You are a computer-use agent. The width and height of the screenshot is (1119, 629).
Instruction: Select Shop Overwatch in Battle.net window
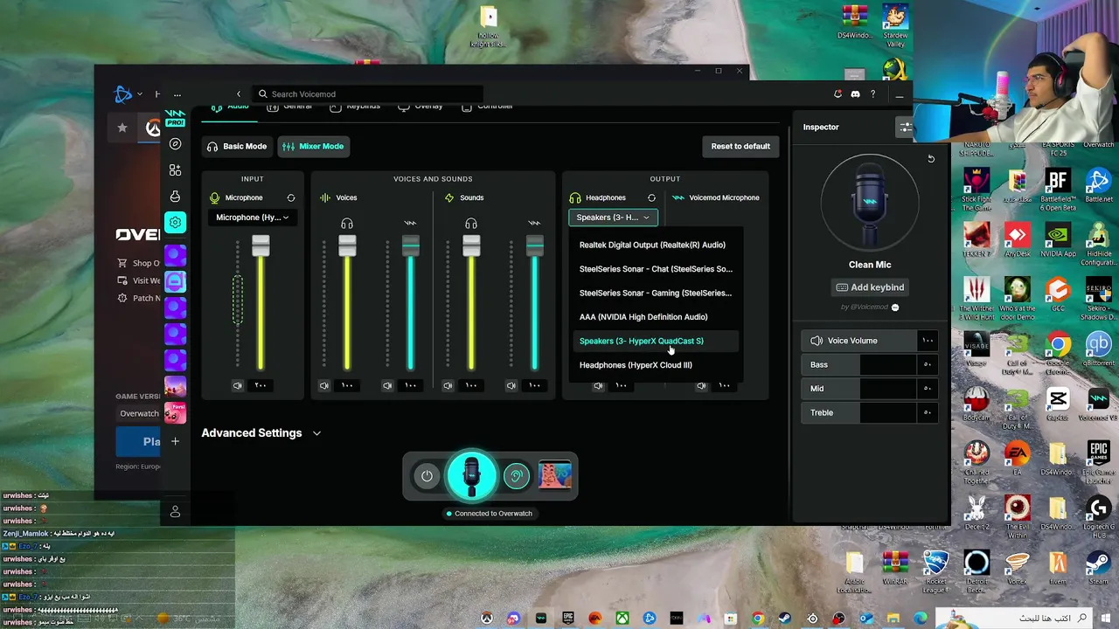click(x=140, y=263)
